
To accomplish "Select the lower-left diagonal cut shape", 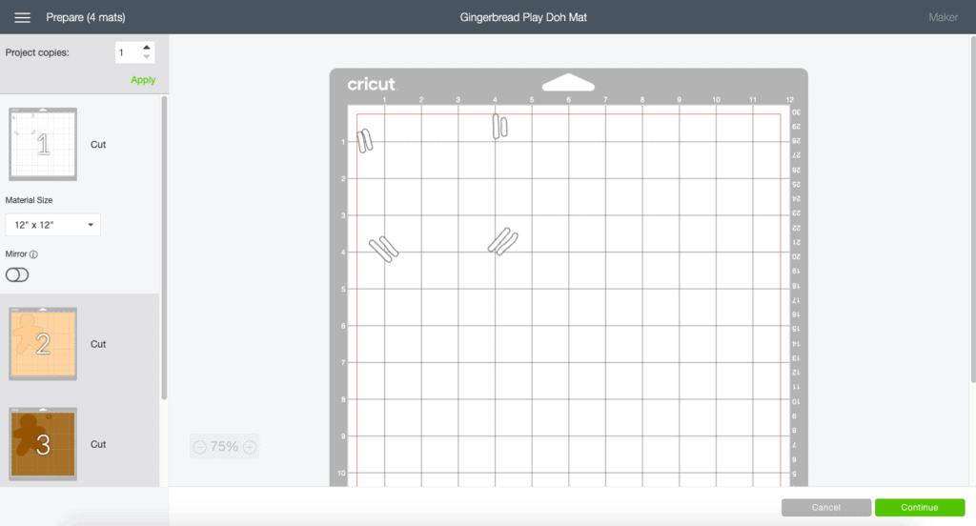I will (384, 248).
